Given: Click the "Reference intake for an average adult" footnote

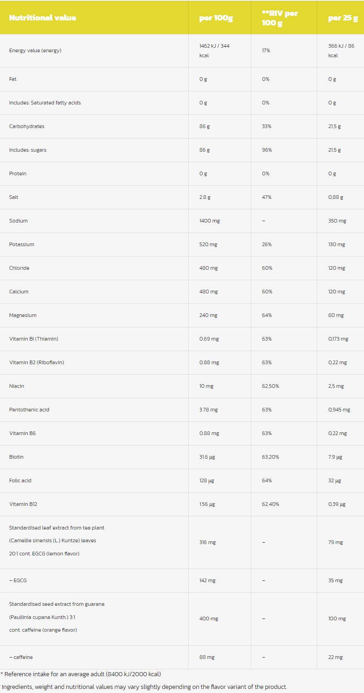Looking at the screenshot, I should click(x=82, y=674).
